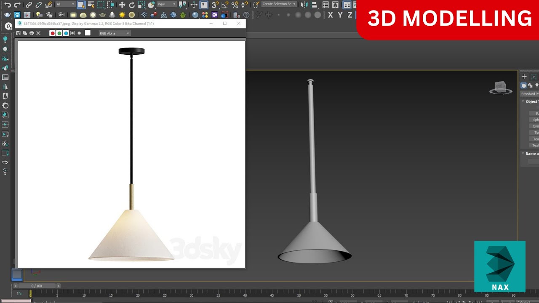Click the yellow box primitive icon
Screen dimensions: 539x303
[73, 15]
